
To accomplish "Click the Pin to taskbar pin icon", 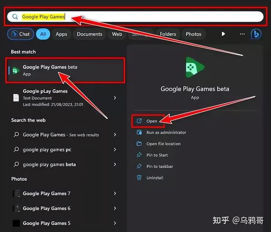I will click(x=139, y=166).
